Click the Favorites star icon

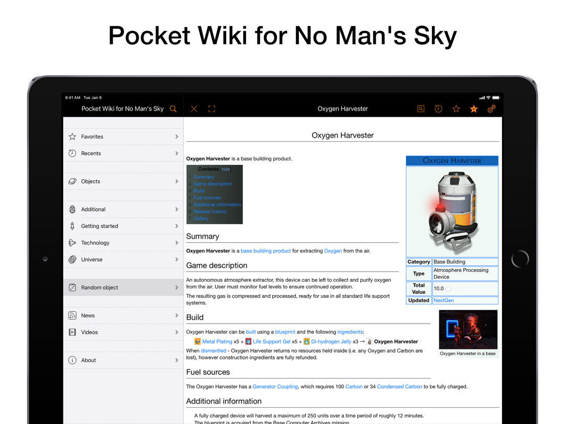[x=73, y=137]
